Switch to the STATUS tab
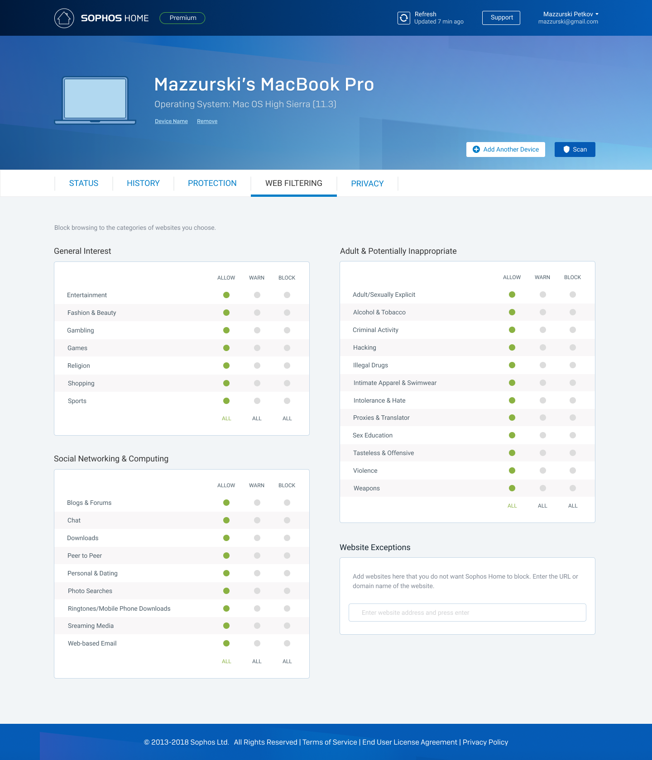The width and height of the screenshot is (652, 760). [84, 183]
